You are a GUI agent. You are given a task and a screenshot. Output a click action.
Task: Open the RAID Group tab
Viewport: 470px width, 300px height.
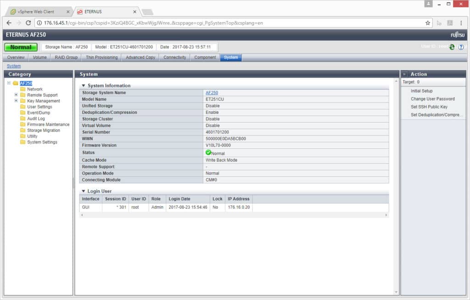[66, 57]
